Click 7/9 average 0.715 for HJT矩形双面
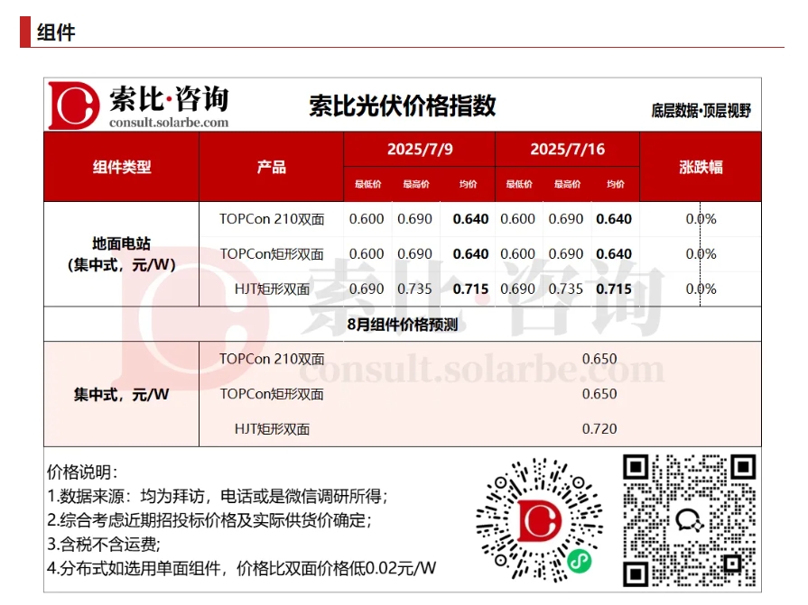 pyautogui.click(x=470, y=289)
